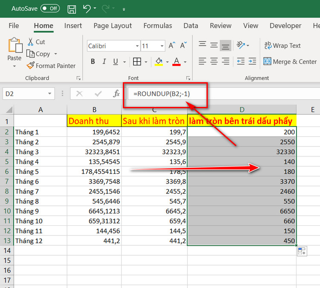Viewport: 320px width, 288px height.
Task: Toggle Italic formatting
Action: (x=105, y=62)
